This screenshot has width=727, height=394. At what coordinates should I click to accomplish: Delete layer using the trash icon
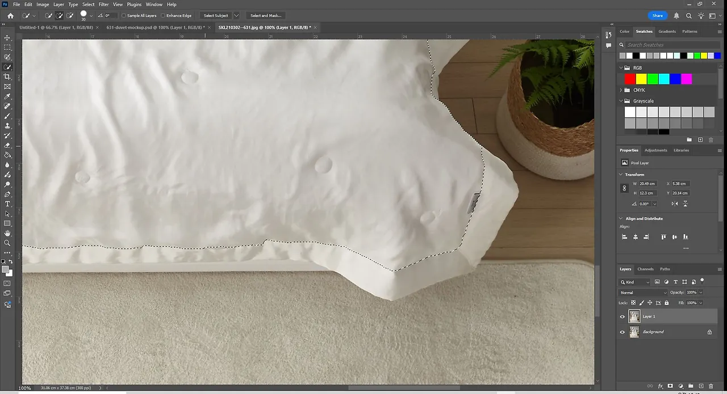tap(711, 386)
